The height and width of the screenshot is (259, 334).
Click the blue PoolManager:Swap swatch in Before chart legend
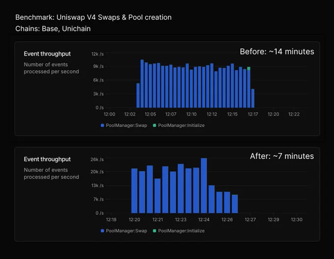pyautogui.click(x=102, y=126)
